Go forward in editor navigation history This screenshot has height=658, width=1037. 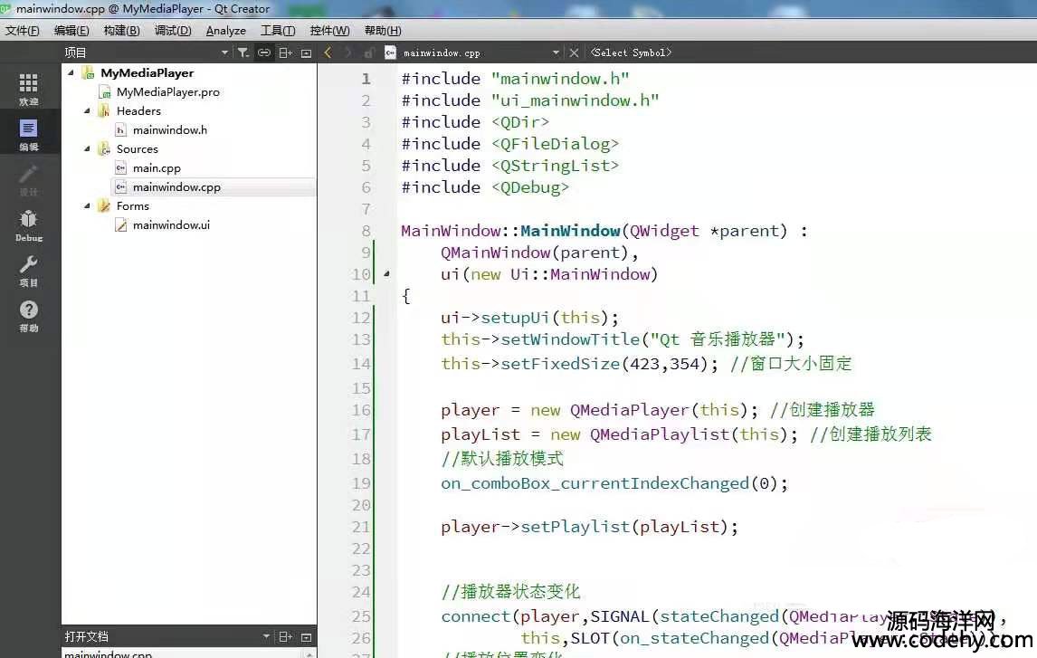tap(347, 52)
